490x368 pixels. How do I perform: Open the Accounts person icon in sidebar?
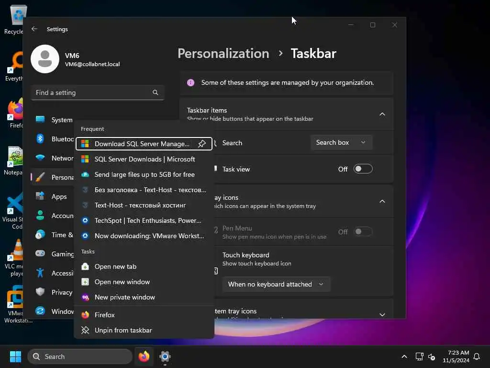coord(40,215)
